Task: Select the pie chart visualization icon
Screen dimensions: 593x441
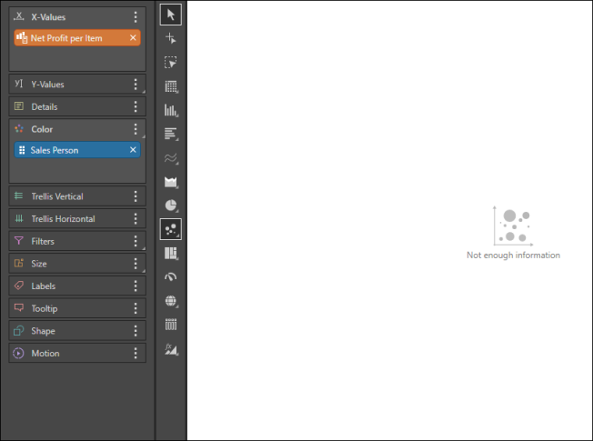Action: click(170, 205)
